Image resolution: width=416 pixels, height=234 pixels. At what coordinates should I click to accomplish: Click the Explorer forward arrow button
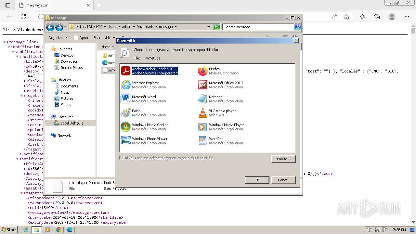click(x=59, y=27)
